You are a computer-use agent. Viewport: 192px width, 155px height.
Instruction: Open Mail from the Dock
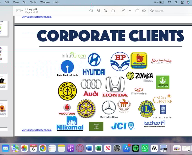click(x=6, y=148)
